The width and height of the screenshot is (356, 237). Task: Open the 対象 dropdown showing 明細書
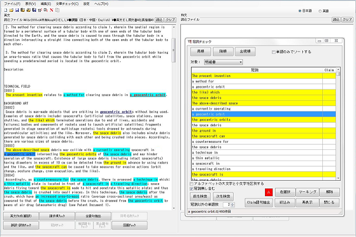[224, 62]
